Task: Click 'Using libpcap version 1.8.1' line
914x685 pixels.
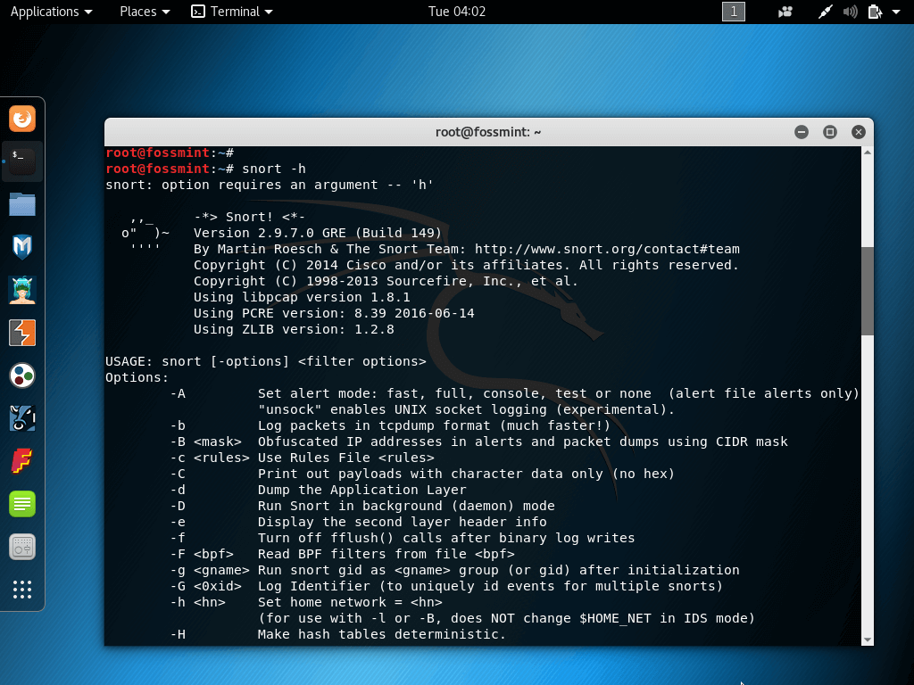Action: pos(302,297)
